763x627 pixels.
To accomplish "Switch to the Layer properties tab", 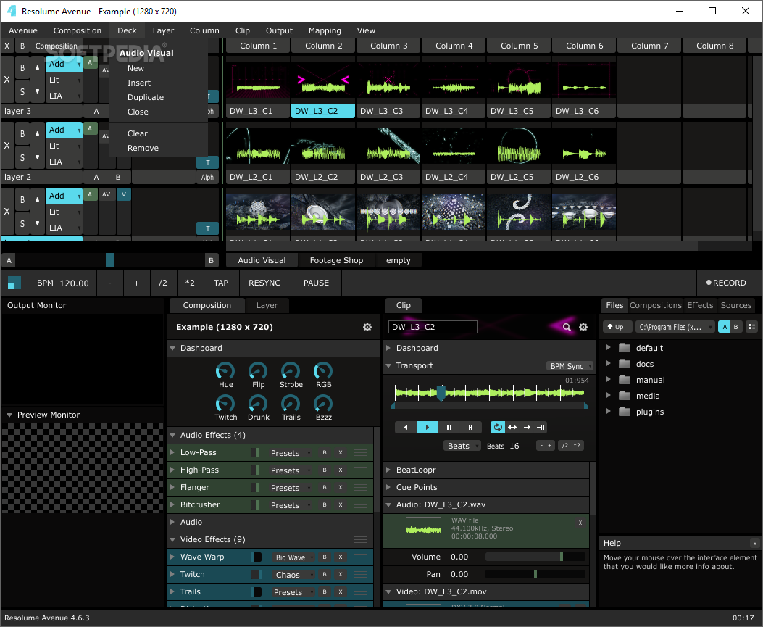I will [267, 305].
